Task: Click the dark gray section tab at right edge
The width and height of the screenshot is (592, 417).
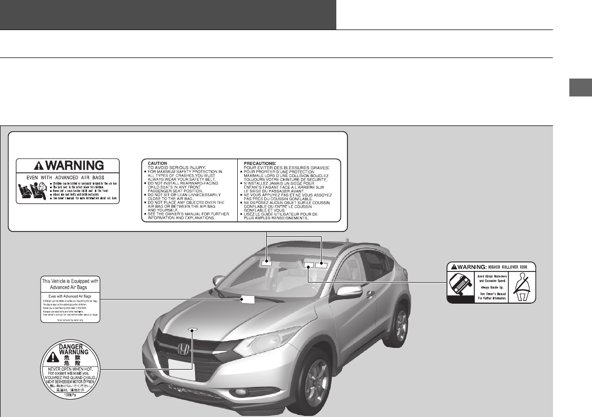Action: [x=581, y=88]
